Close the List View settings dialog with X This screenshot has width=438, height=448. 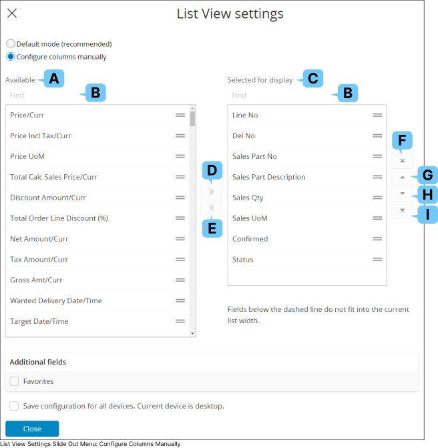(12, 13)
